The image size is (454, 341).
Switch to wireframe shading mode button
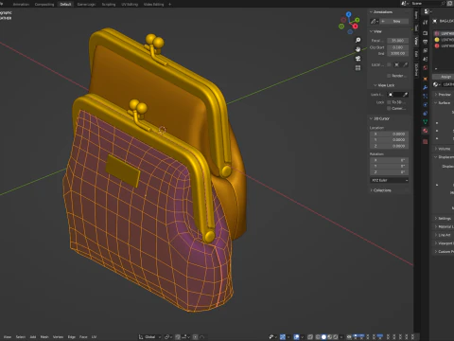tap(318, 337)
